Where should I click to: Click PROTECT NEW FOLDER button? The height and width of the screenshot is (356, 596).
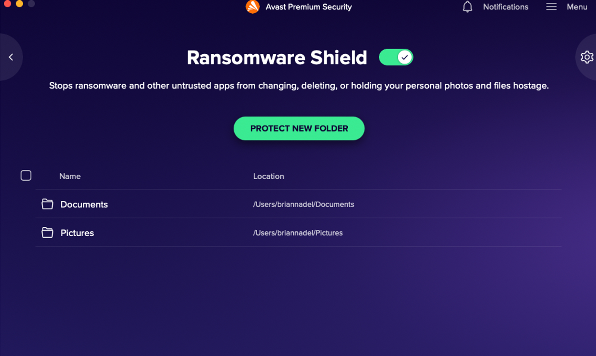click(299, 128)
